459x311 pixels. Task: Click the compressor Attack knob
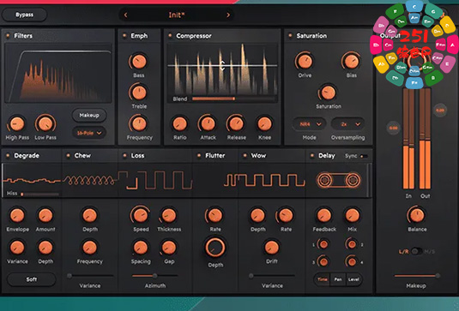[208, 124]
